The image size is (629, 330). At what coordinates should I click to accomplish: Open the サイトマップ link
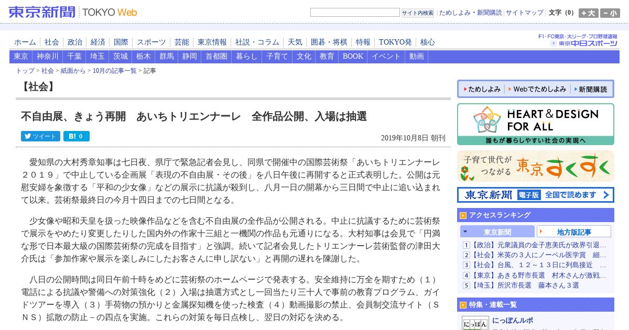click(x=525, y=13)
